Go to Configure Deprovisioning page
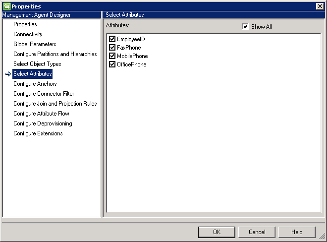Viewport: 327px width, 242px height. click(x=43, y=123)
